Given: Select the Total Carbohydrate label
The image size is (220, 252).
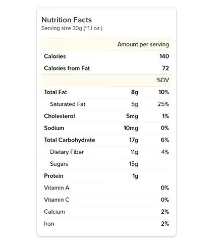Looking at the screenshot, I should click(70, 140).
